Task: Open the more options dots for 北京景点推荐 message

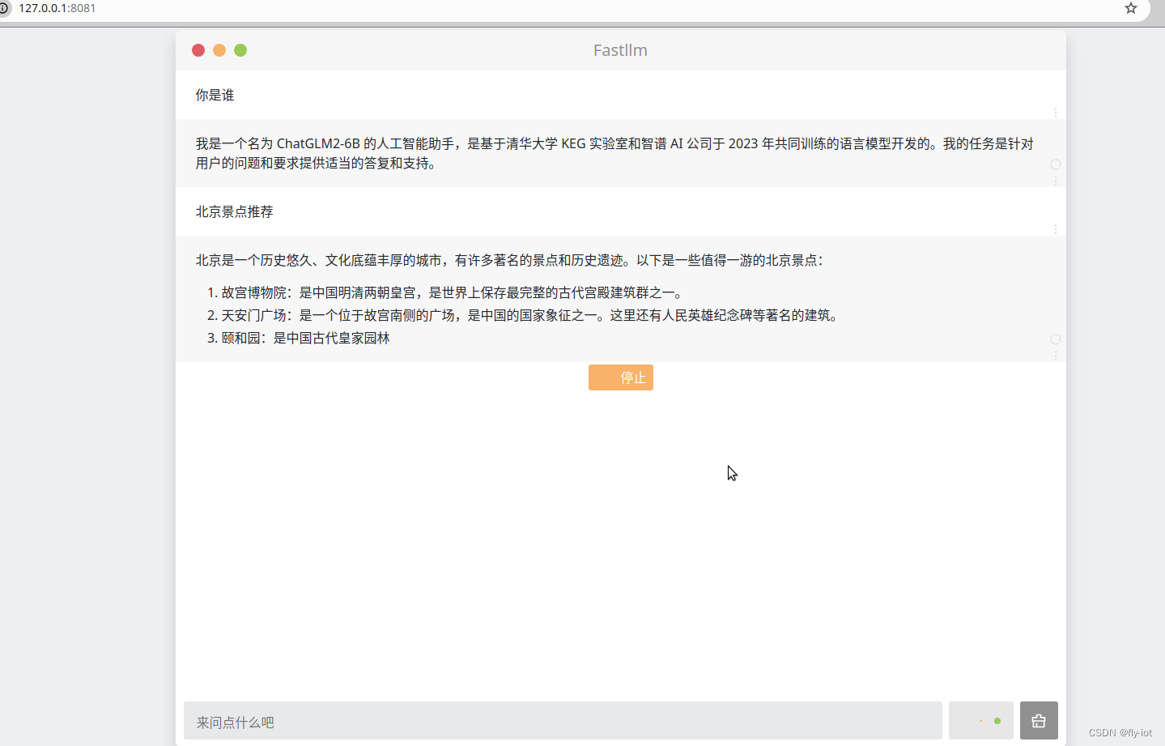Action: 1056,229
